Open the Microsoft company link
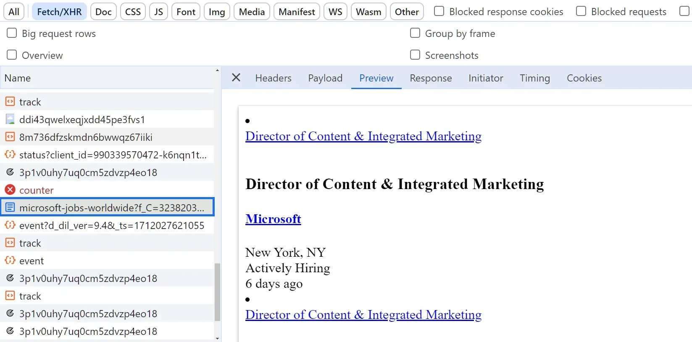 pos(273,219)
